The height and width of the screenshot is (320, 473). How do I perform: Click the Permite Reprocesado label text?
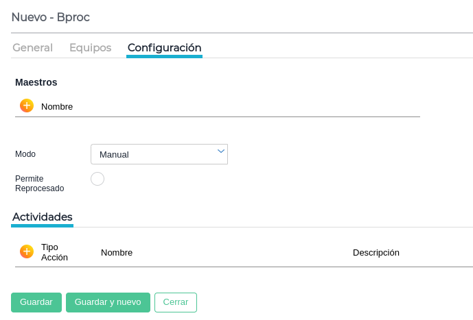click(x=39, y=184)
